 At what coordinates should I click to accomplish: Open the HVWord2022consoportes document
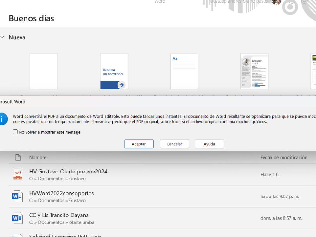(x=62, y=193)
